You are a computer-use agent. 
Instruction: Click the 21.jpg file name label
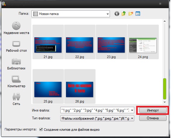coord(48,57)
